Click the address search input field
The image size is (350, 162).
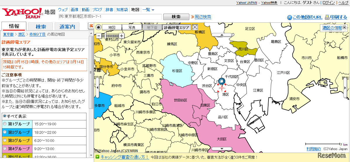point(110,17)
